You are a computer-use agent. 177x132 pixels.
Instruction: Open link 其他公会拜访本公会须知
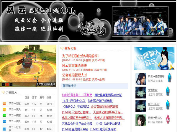click(77, 123)
